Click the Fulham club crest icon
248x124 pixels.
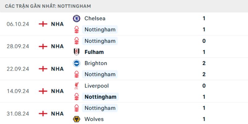(76, 52)
